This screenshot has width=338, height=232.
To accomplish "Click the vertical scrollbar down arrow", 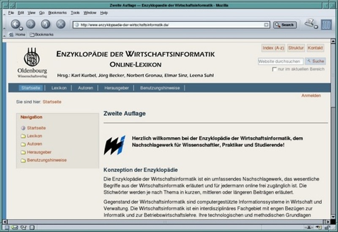I will [333, 217].
